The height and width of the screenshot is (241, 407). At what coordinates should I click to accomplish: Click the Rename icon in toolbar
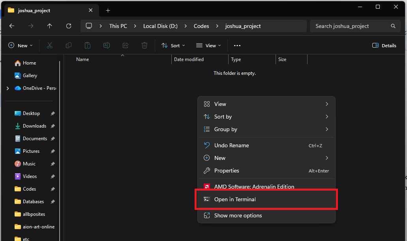point(107,46)
